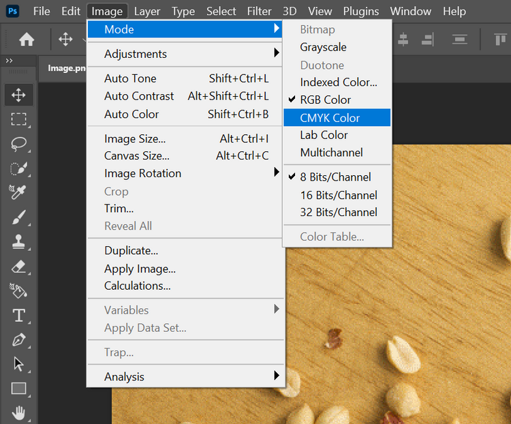The width and height of the screenshot is (511, 424).
Task: Open the Filter menu
Action: (259, 12)
